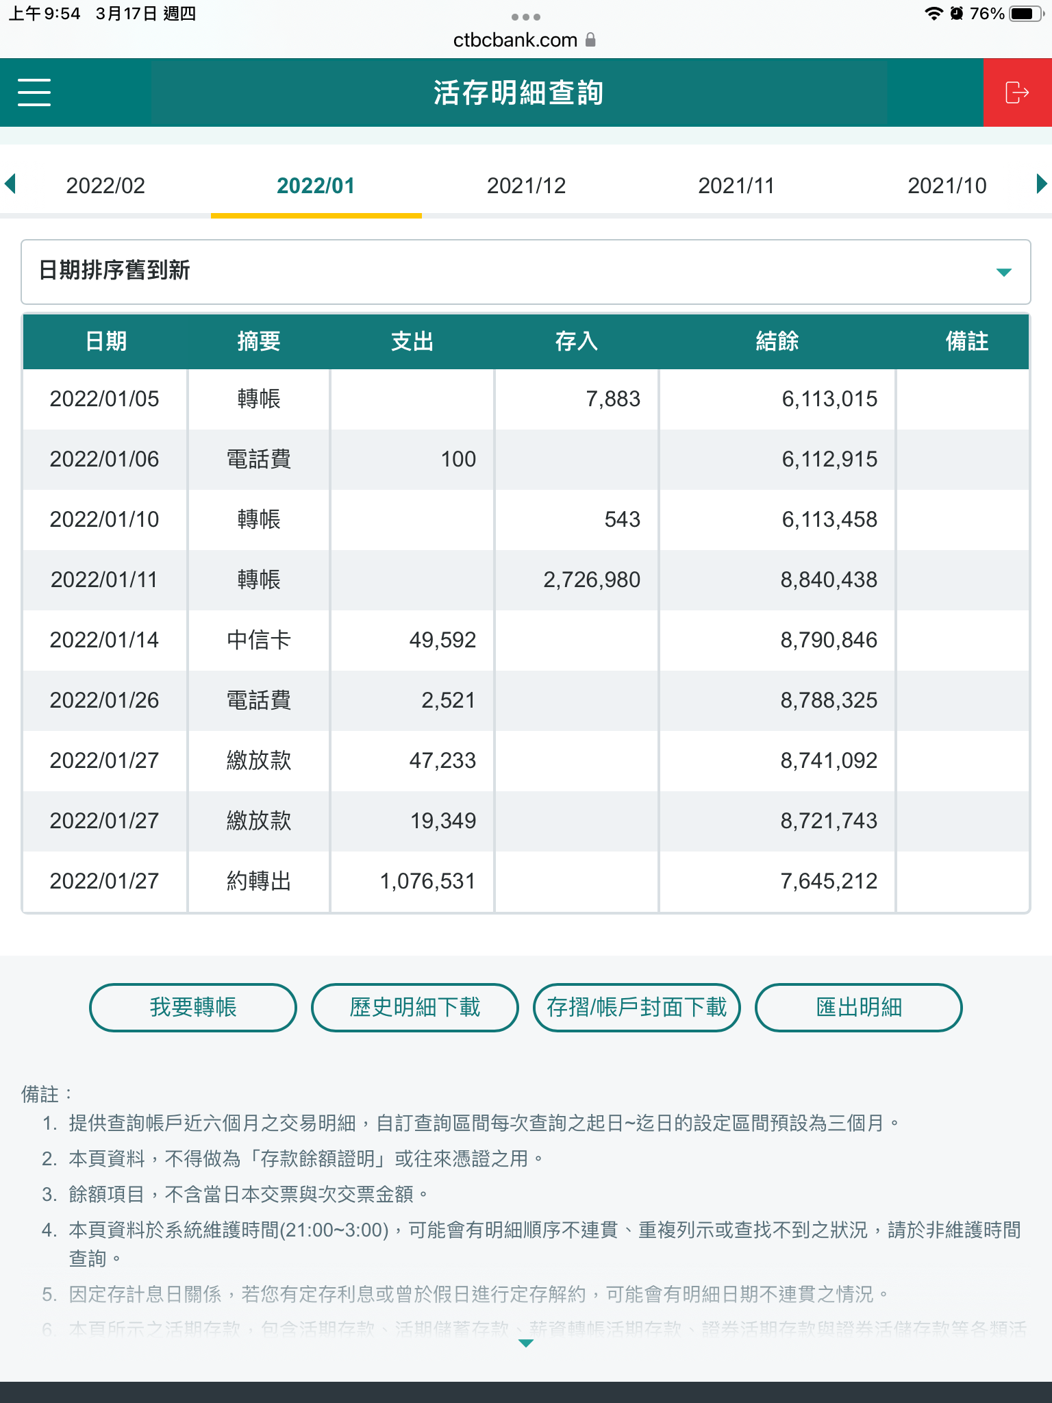
Task: Tap the battery status icon
Action: click(x=1025, y=14)
